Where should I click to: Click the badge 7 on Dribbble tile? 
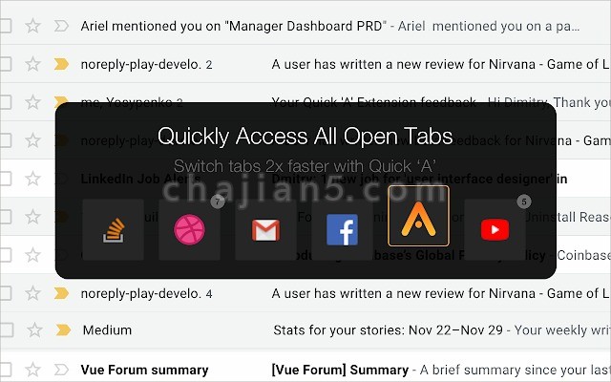(218, 202)
